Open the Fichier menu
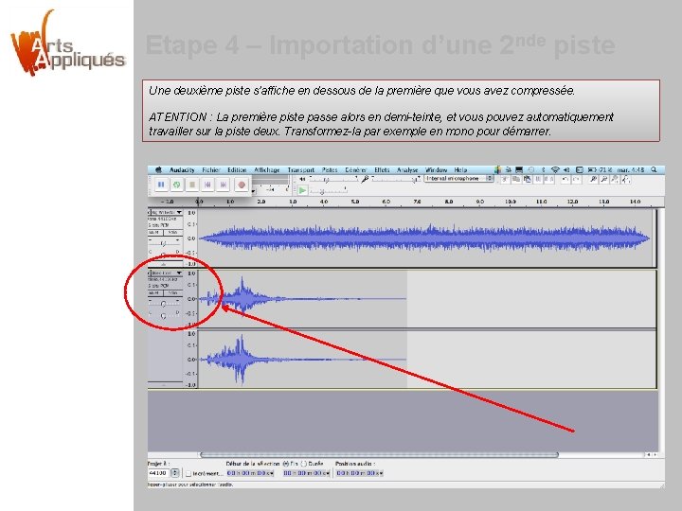The width and height of the screenshot is (682, 511). 211,170
